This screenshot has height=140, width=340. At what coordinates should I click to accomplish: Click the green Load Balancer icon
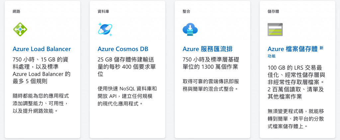click(x=20, y=29)
